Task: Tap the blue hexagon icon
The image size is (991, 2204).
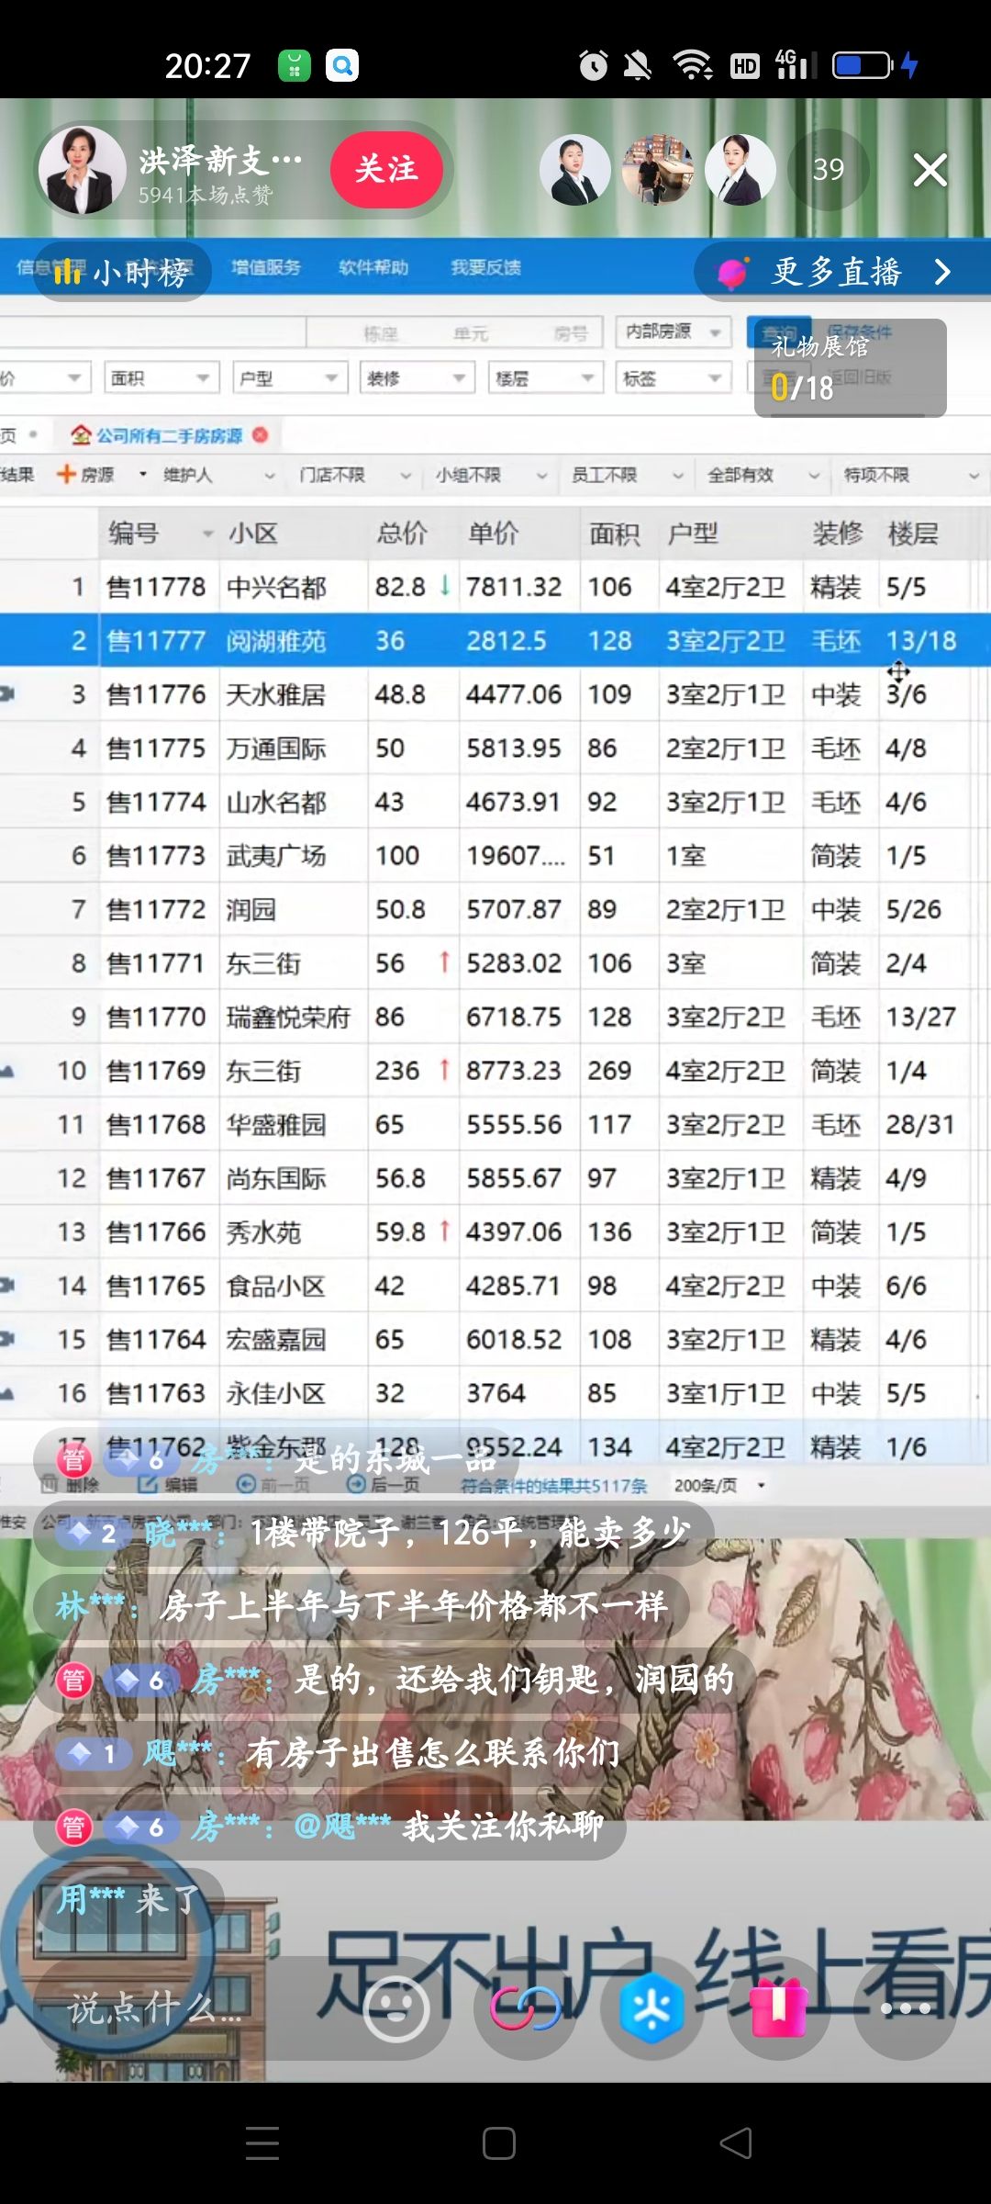Action: [651, 2009]
